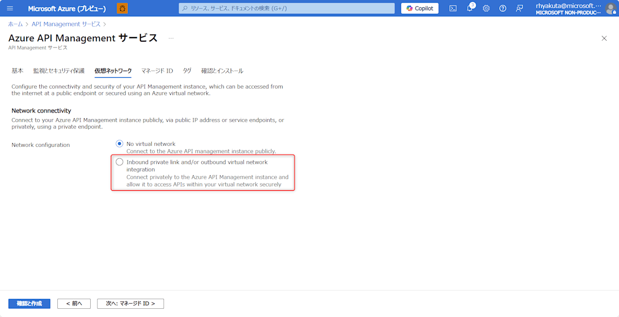Click the Azure API Management サービス page title
The width and height of the screenshot is (619, 317).
(x=83, y=38)
